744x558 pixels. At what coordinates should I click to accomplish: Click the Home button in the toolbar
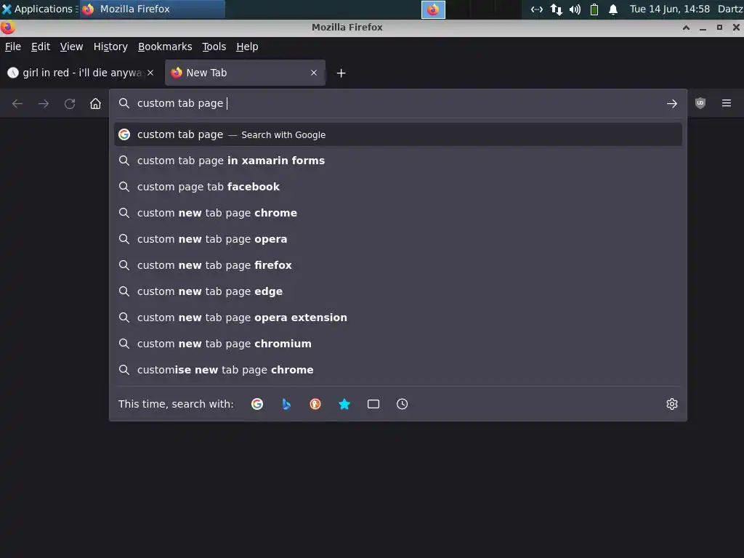[95, 103]
